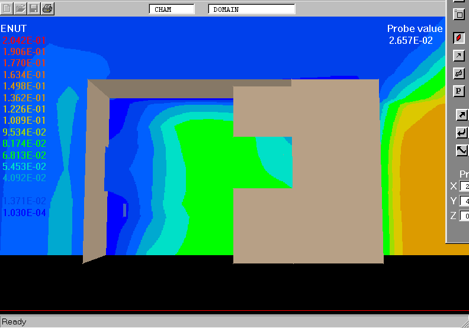Click the diagonal arrow probe move button

click(x=462, y=115)
